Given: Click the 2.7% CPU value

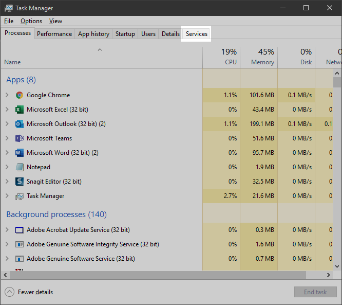Looking at the screenshot, I should pyautogui.click(x=230, y=196).
